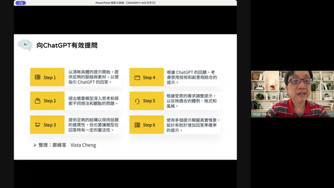Click the credit text 整理：鄭緯筌
This screenshot has height=188, width=334.
[52, 145]
